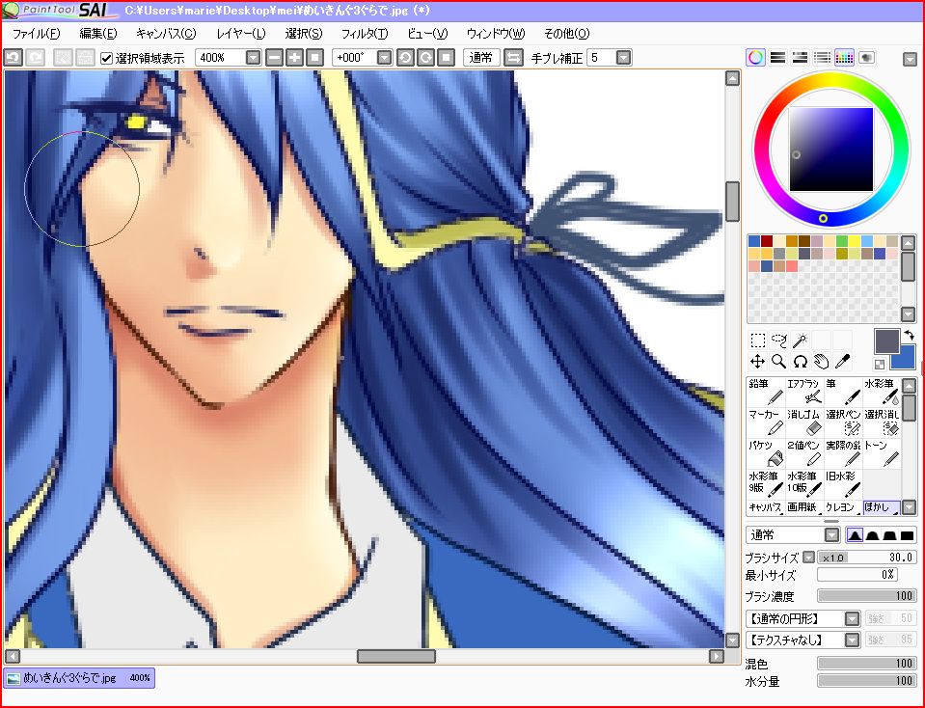The image size is (925, 708).
Task: Select the dark red palette swatch
Action: 766,241
